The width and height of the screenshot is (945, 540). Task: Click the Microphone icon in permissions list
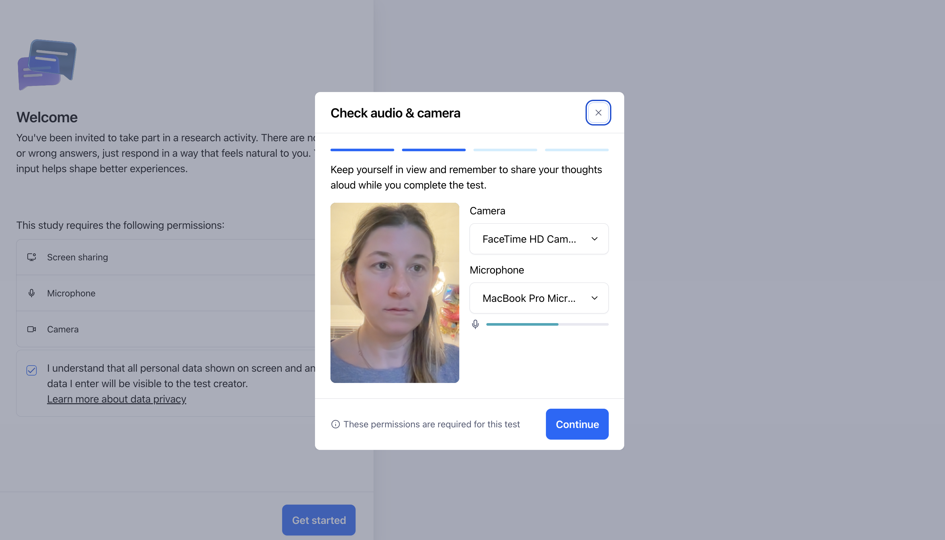[32, 293]
